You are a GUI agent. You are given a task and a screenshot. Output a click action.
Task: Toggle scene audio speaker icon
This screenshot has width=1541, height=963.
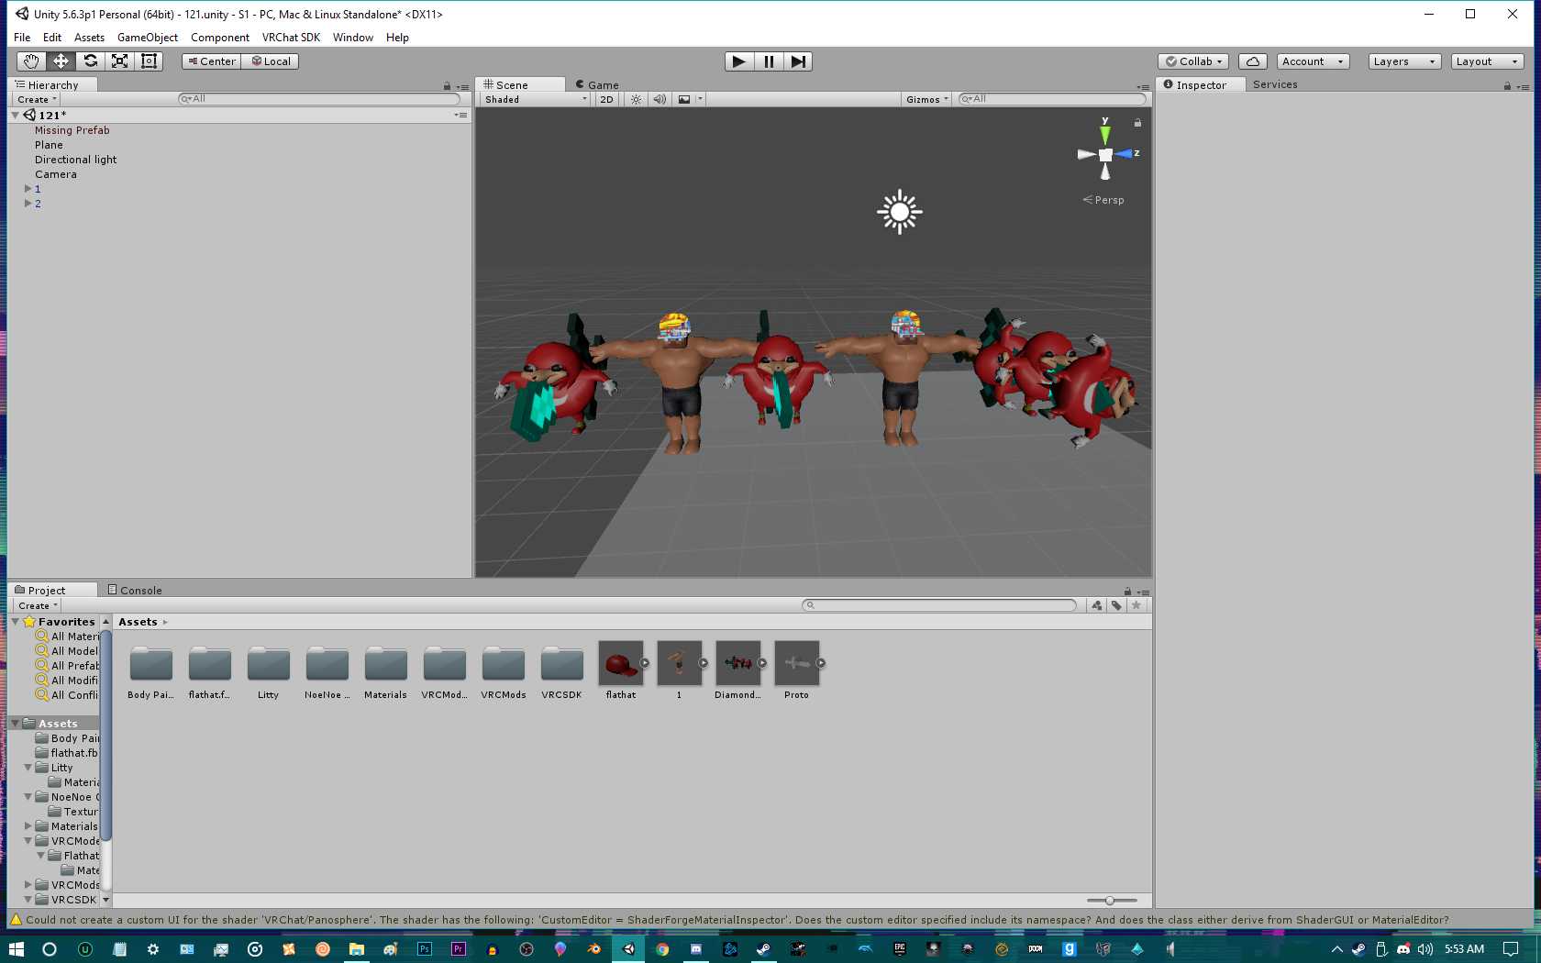660,99
